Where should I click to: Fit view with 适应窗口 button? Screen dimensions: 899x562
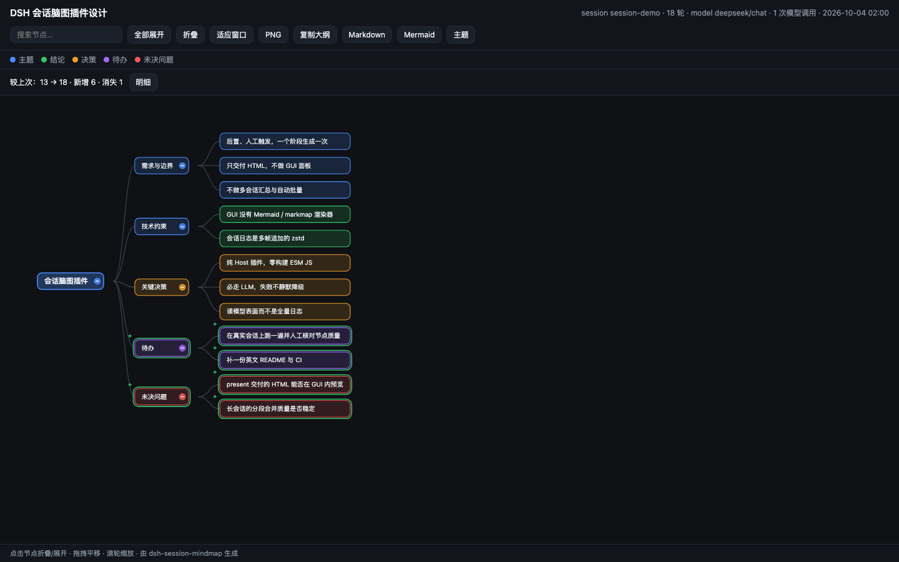coord(232,35)
